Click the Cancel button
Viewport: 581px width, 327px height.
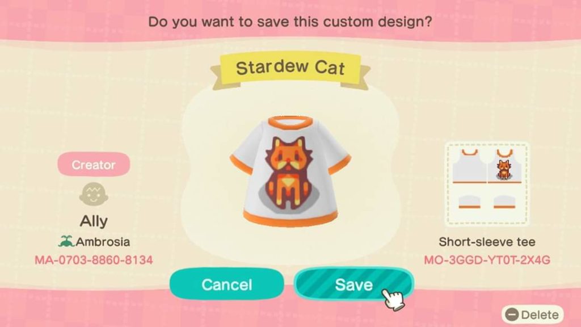pyautogui.click(x=227, y=284)
